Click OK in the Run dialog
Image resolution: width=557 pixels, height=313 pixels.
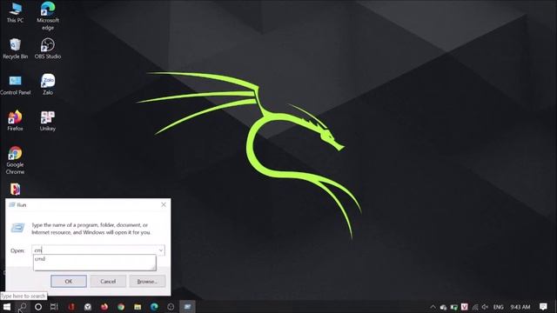(69, 281)
